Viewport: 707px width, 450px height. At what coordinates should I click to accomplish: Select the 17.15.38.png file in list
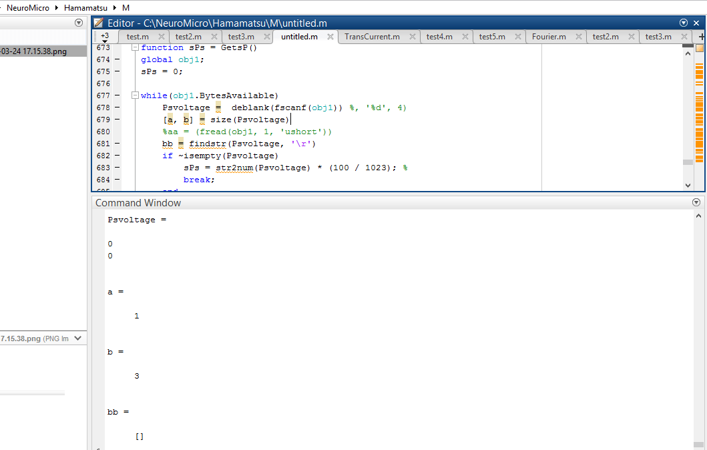click(43, 51)
